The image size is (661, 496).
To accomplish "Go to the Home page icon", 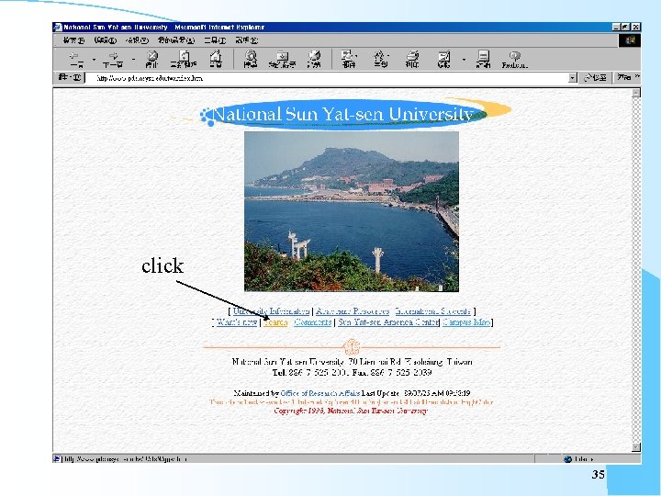I will click(216, 59).
